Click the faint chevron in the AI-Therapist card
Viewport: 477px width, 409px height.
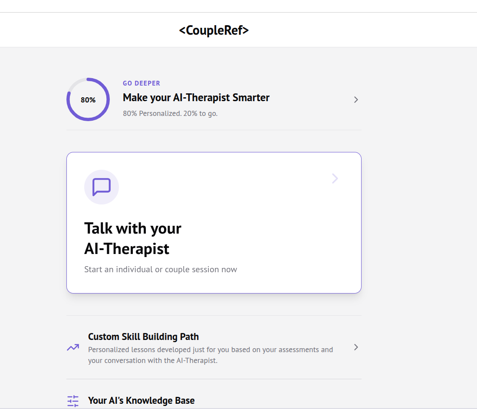click(x=335, y=178)
